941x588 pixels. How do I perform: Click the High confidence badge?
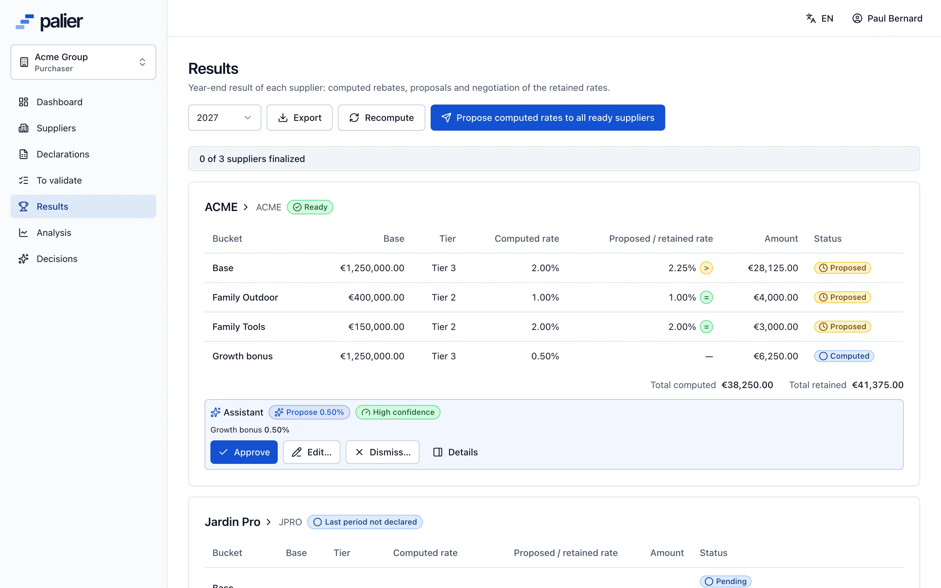pos(398,412)
